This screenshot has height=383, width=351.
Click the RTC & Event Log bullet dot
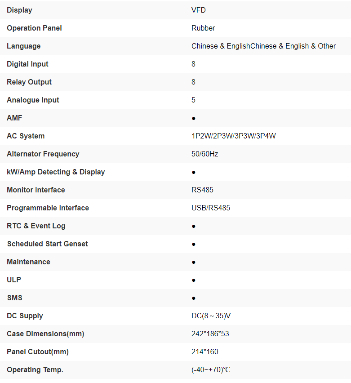(194, 226)
